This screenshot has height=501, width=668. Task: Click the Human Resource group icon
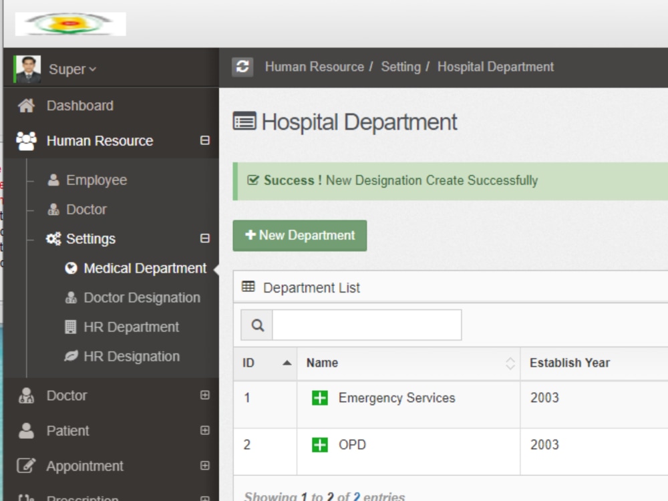click(x=26, y=140)
